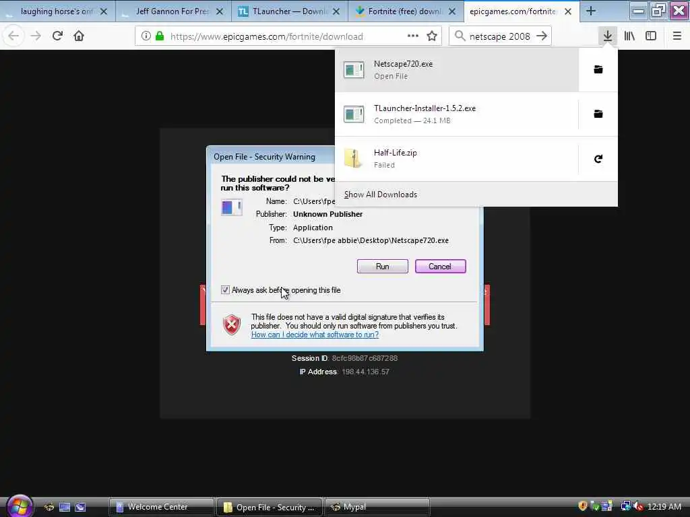Open the Netscape720.exe download entry
690x517 pixels.
(457, 69)
